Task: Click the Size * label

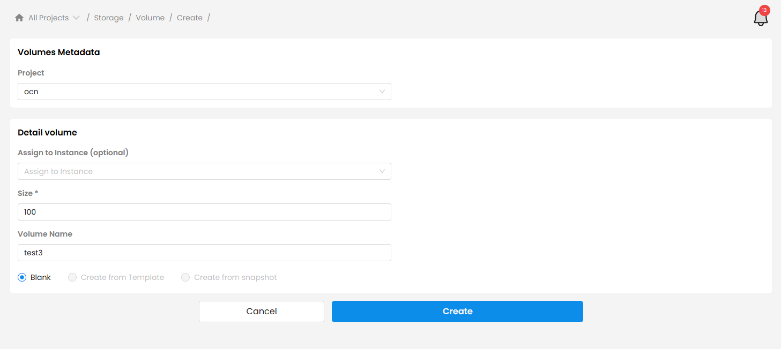Action: pyautogui.click(x=28, y=193)
